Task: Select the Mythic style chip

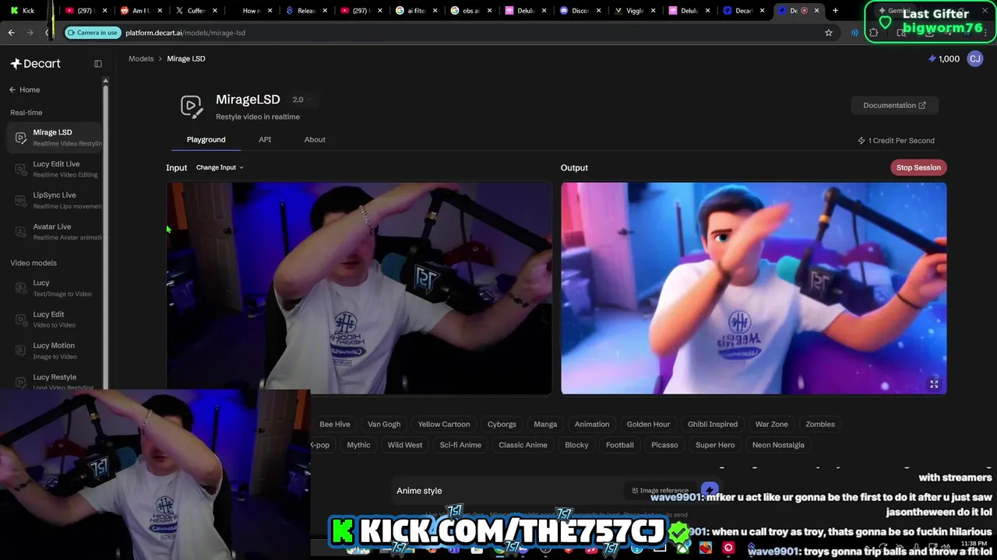Action: click(358, 445)
